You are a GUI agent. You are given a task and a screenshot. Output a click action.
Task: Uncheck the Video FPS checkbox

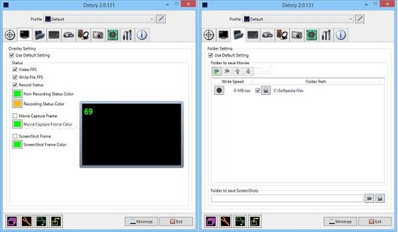click(x=15, y=69)
